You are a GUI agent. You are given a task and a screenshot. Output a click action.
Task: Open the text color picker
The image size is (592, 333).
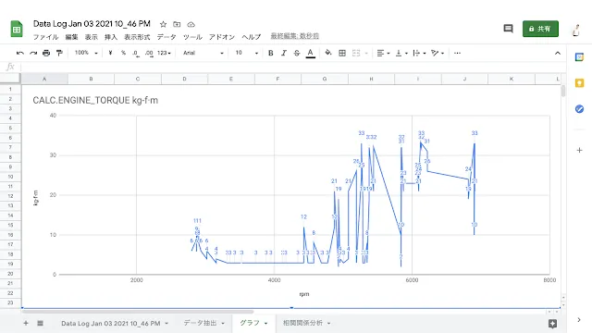[x=311, y=54]
